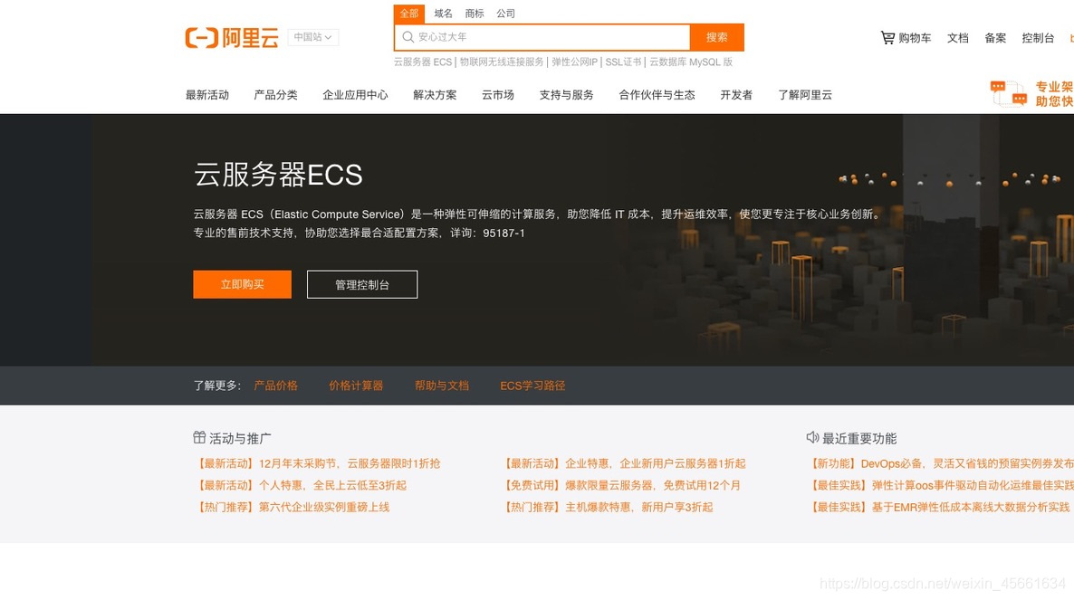Image resolution: width=1074 pixels, height=600 pixels.
Task: Open 文档 in the header
Action: click(x=957, y=38)
